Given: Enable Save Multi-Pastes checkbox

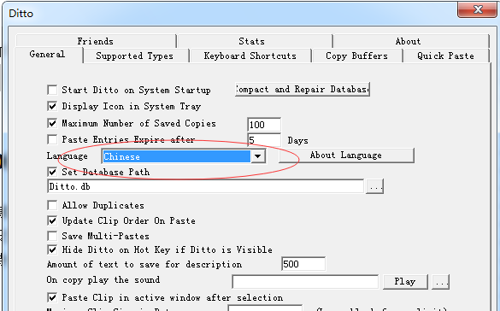Looking at the screenshot, I should [52, 236].
